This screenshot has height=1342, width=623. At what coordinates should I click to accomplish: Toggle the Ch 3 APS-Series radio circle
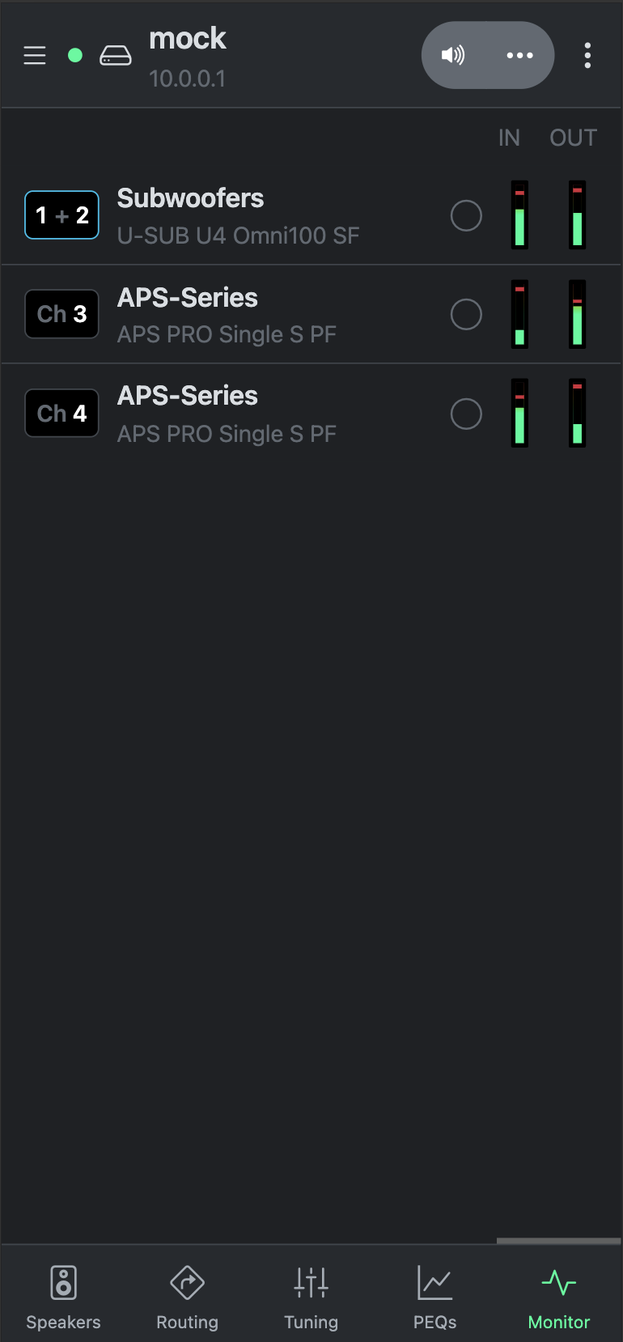[466, 314]
